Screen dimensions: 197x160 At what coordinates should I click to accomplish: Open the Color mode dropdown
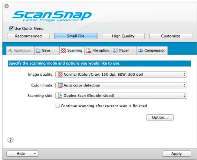coord(121,85)
